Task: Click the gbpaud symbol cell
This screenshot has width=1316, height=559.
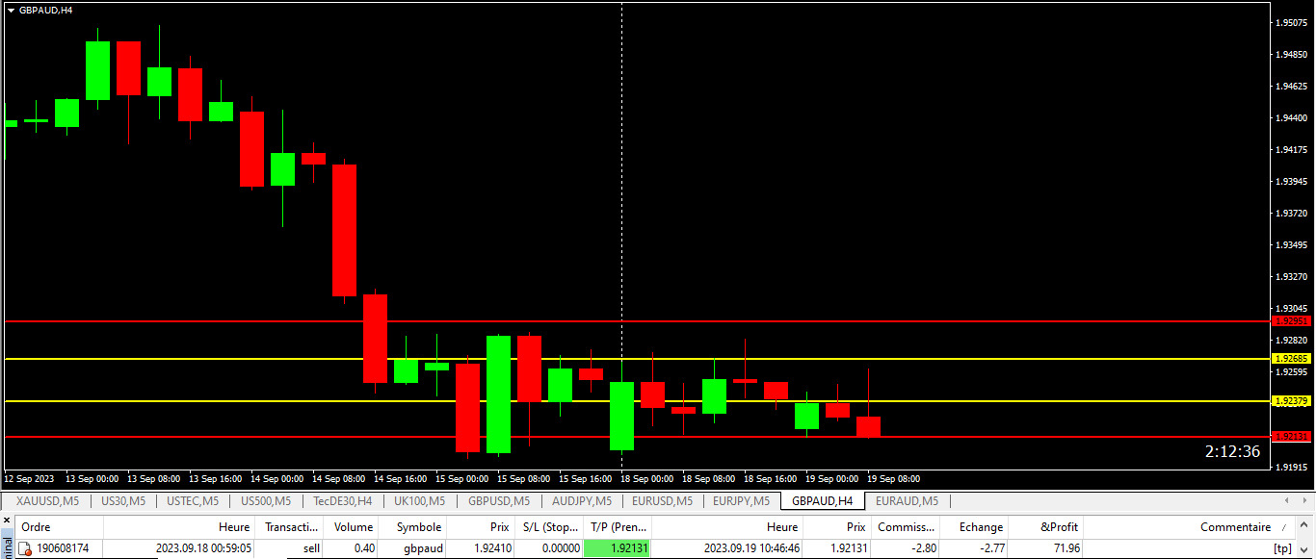Action: coord(424,548)
